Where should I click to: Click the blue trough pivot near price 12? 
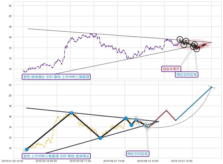click(100, 138)
